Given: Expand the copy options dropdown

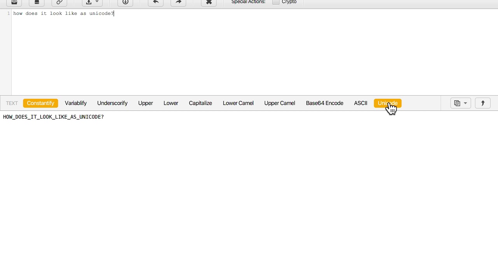Looking at the screenshot, I should tap(465, 103).
